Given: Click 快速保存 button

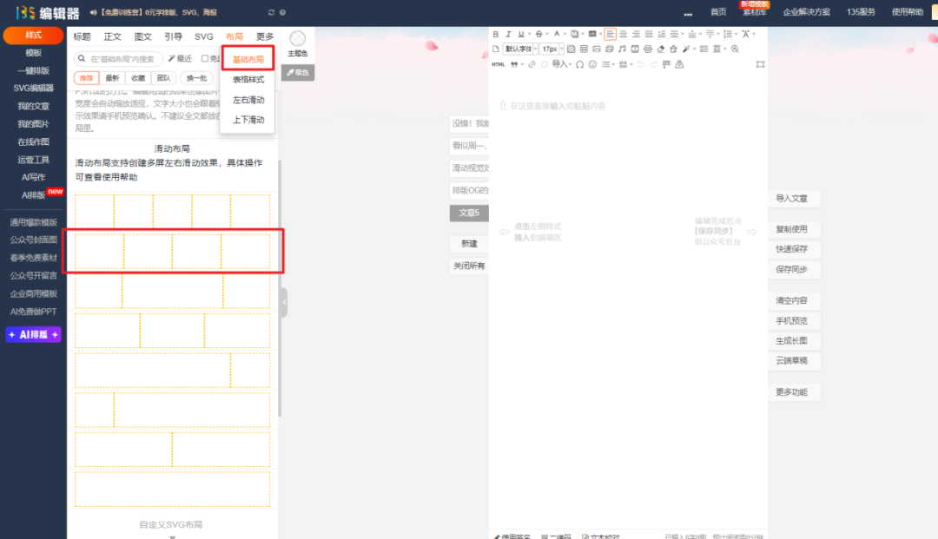Looking at the screenshot, I should [794, 249].
